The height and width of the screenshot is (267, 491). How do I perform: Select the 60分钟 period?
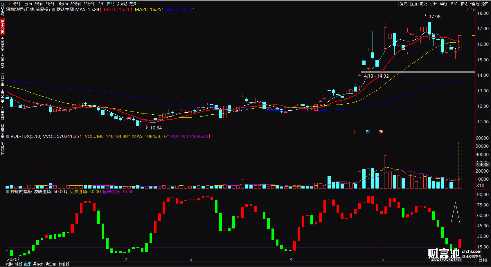tap(89, 4)
